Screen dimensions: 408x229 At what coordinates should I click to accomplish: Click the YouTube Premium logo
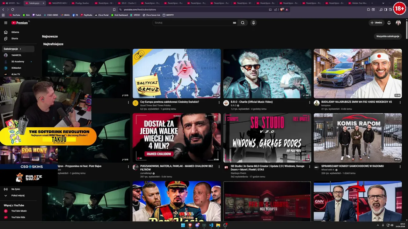[x=20, y=23]
